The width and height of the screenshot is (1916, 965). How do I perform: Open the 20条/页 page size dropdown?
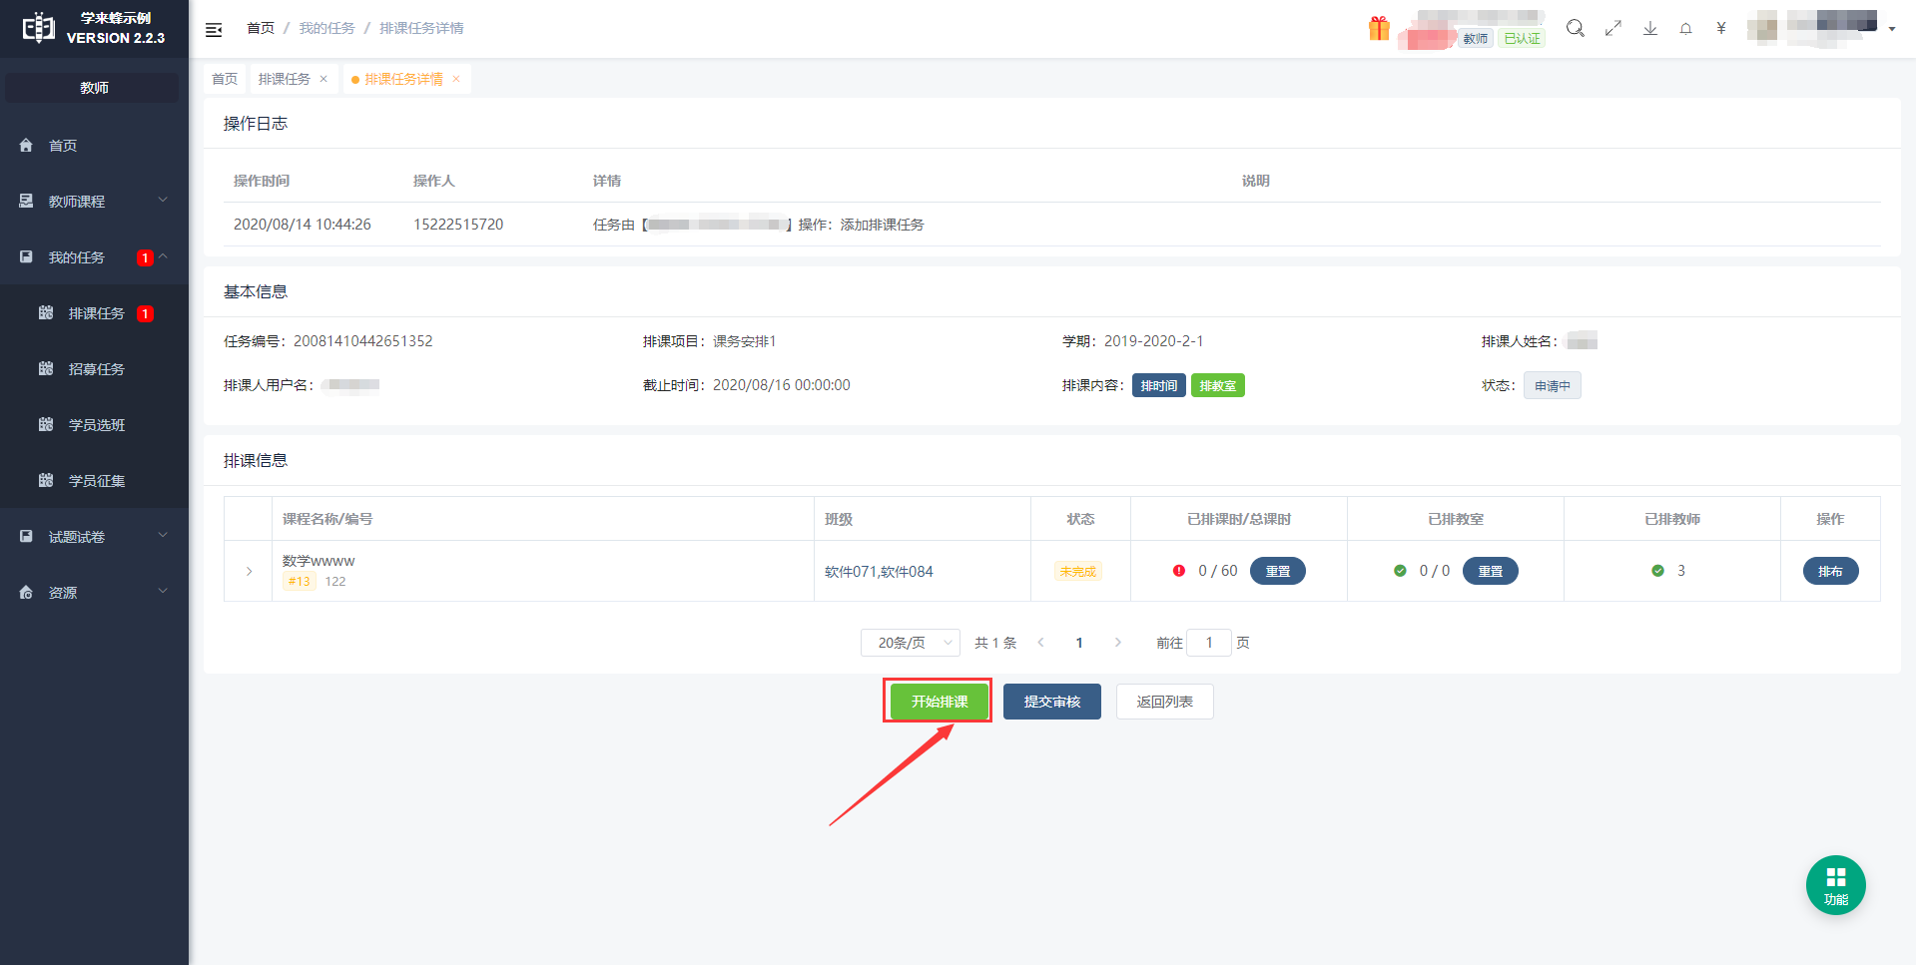click(x=910, y=643)
